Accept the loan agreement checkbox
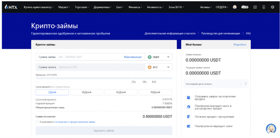The height and width of the screenshot is (138, 280). click(37, 122)
